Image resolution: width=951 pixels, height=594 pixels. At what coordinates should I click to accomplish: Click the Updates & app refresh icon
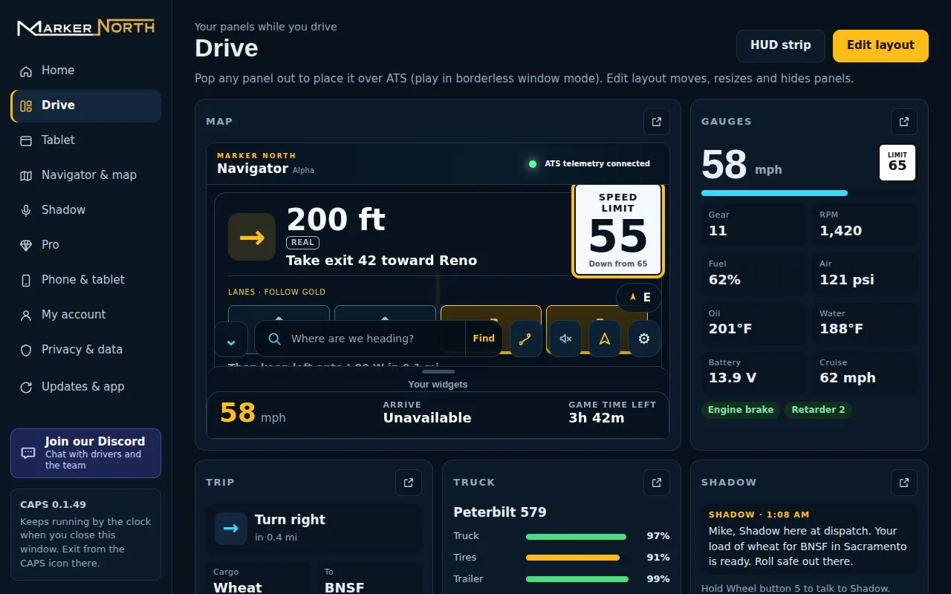[x=26, y=387]
